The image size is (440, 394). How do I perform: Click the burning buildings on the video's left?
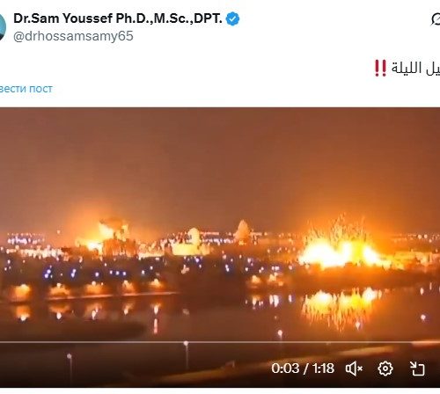[x=107, y=236]
